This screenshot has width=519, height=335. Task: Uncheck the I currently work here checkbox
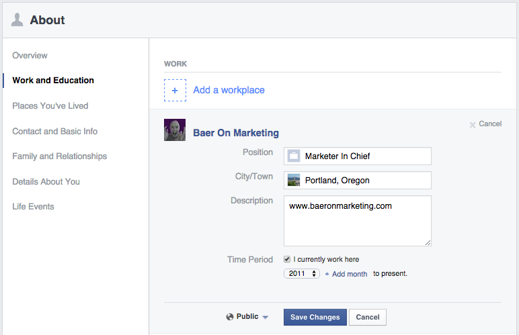[287, 259]
